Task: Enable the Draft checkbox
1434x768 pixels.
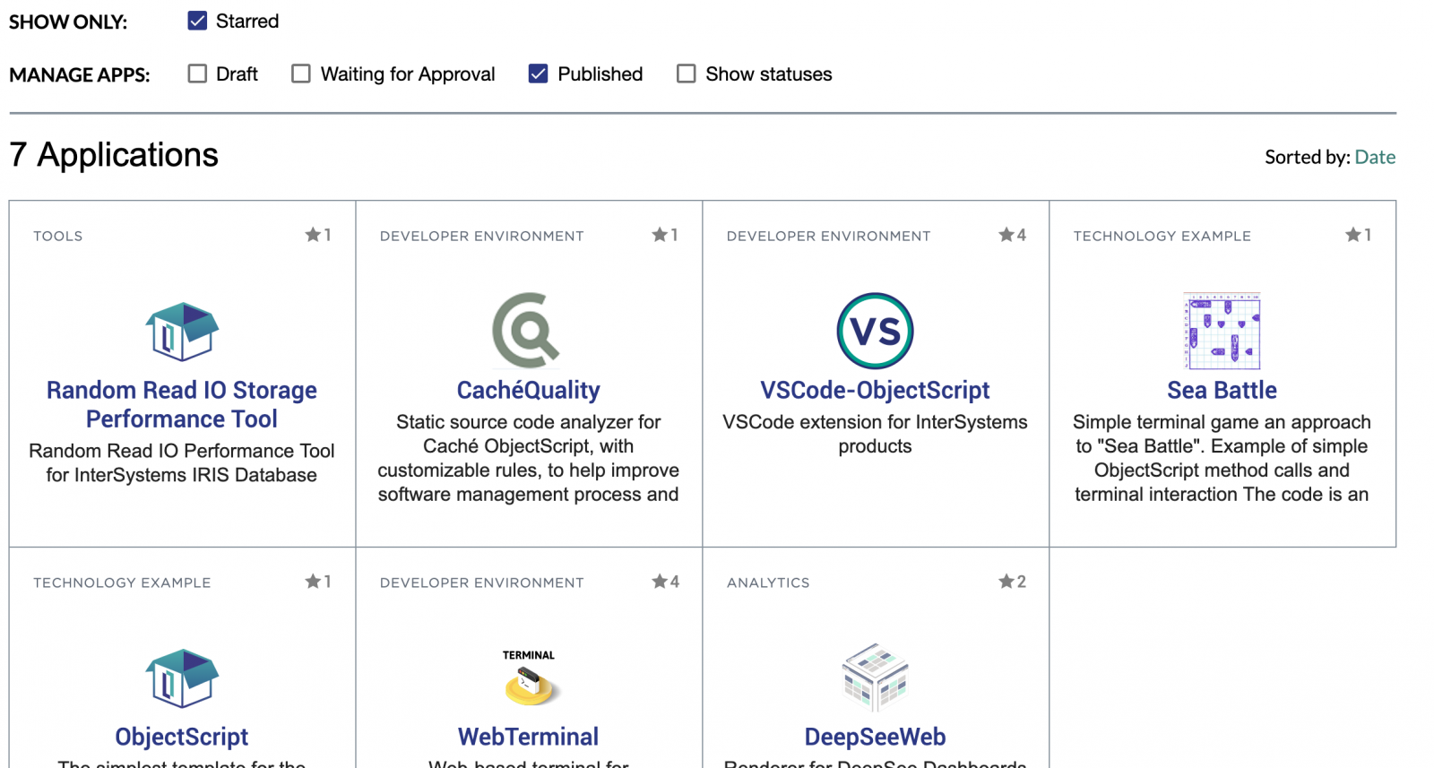Action: (x=197, y=73)
